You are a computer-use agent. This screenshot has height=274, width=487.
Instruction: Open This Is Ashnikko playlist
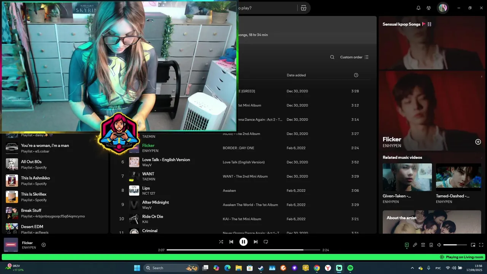(56, 181)
